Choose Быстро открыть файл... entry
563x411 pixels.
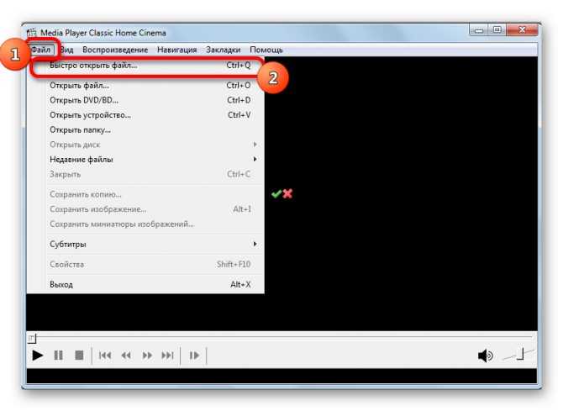pyautogui.click(x=145, y=66)
